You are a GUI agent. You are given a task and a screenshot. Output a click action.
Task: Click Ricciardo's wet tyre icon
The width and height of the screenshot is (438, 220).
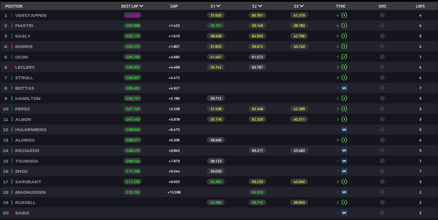[344, 151]
